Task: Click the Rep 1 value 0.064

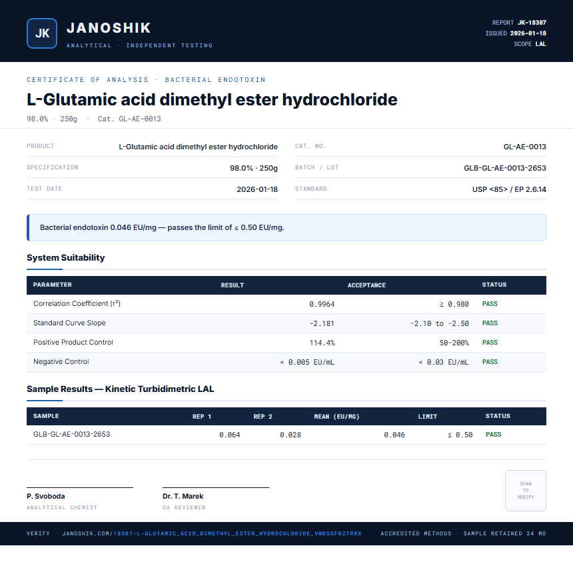Action: pyautogui.click(x=229, y=435)
